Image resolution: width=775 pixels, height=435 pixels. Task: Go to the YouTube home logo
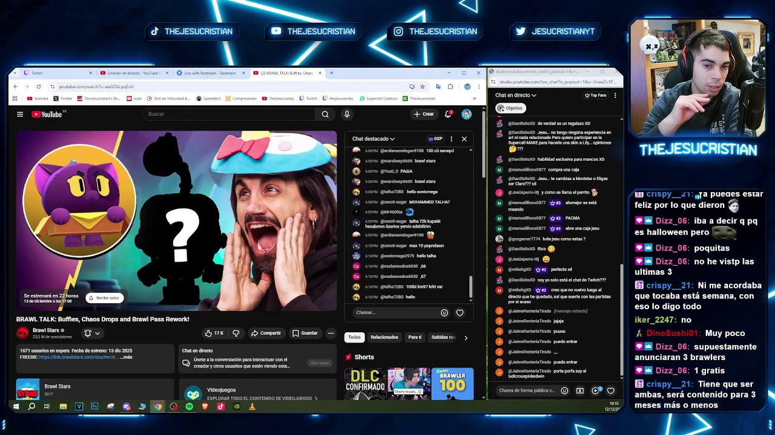tap(47, 114)
